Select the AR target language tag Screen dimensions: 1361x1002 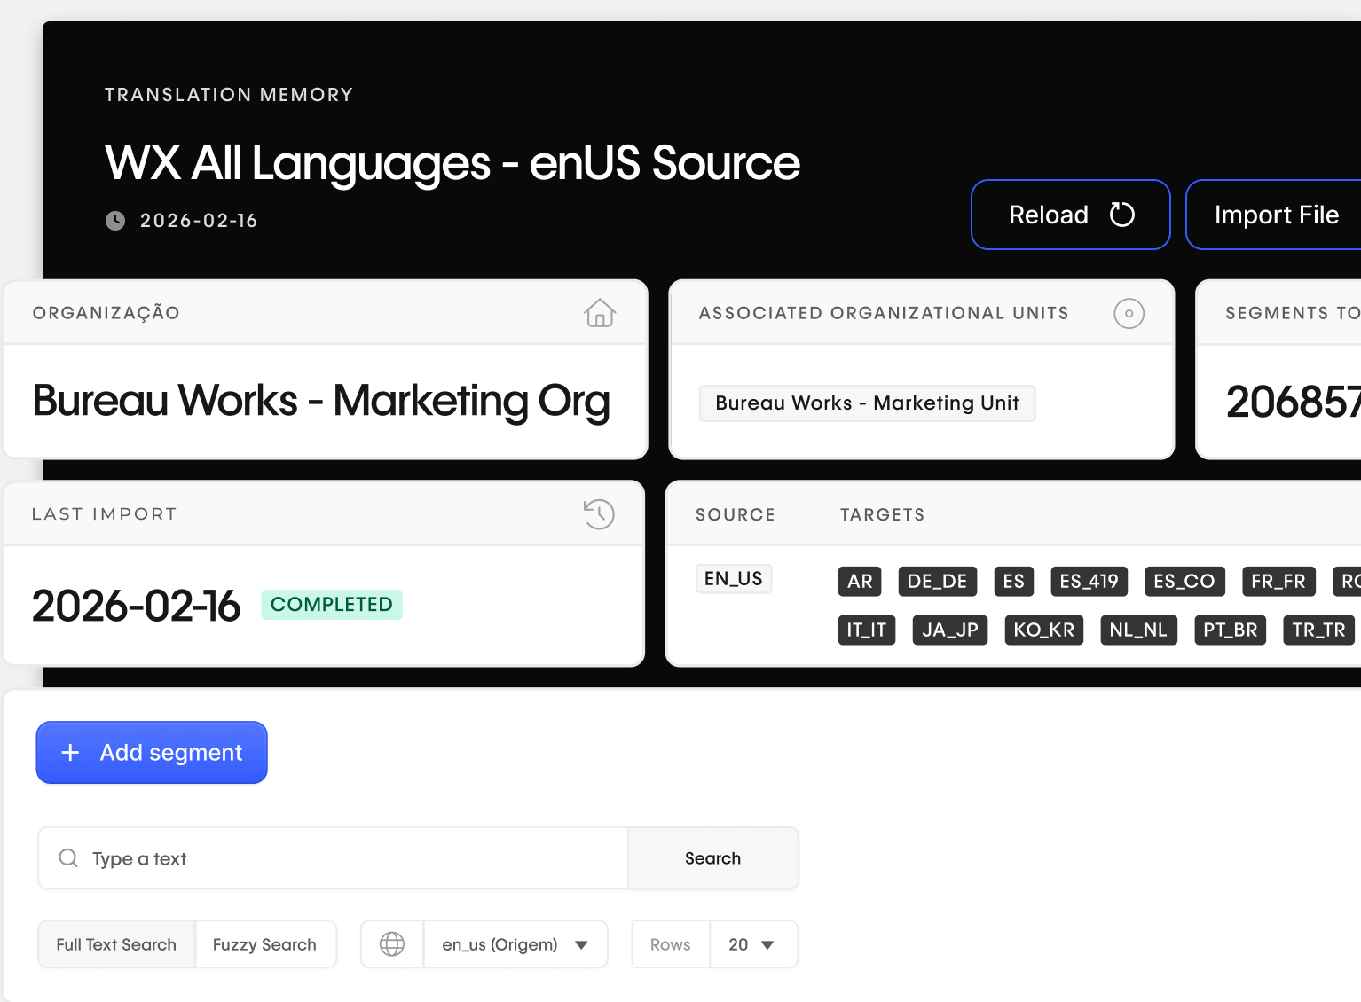tap(860, 582)
